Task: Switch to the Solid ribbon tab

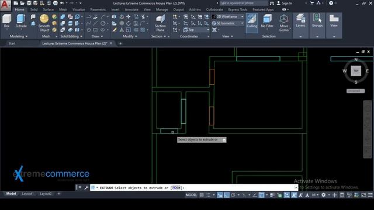Action: click(x=34, y=9)
